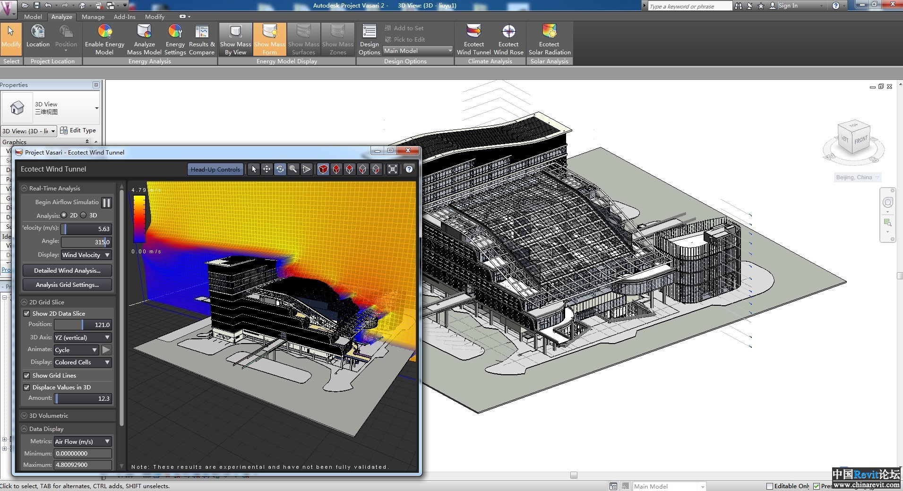Image resolution: width=903 pixels, height=491 pixels.
Task: Select the orbit/rotate tool in Wind Tunnel toolbar
Action: pos(280,169)
